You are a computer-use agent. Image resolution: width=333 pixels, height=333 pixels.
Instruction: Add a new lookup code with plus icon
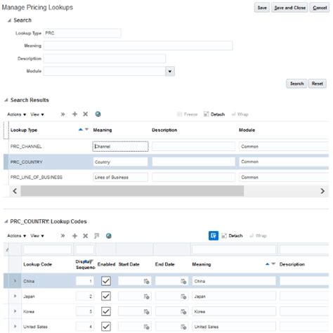tap(74, 236)
